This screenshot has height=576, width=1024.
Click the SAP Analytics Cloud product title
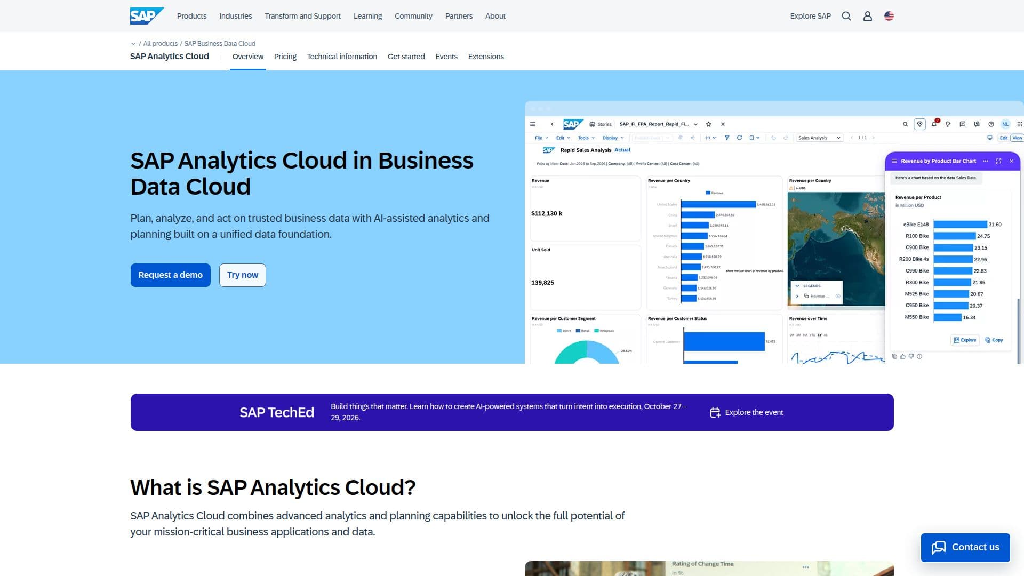tap(170, 57)
